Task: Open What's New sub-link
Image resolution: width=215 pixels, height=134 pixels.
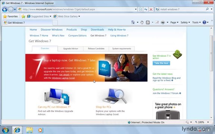Action: (x=58, y=36)
